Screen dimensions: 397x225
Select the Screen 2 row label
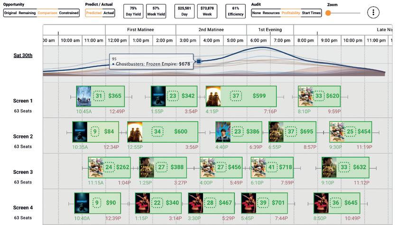[23, 137]
